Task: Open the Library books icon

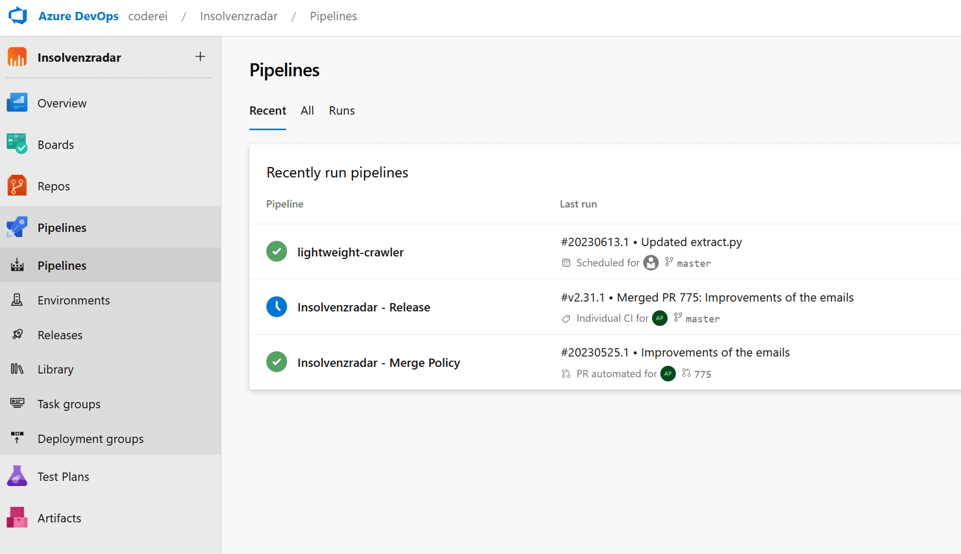Action: tap(17, 369)
